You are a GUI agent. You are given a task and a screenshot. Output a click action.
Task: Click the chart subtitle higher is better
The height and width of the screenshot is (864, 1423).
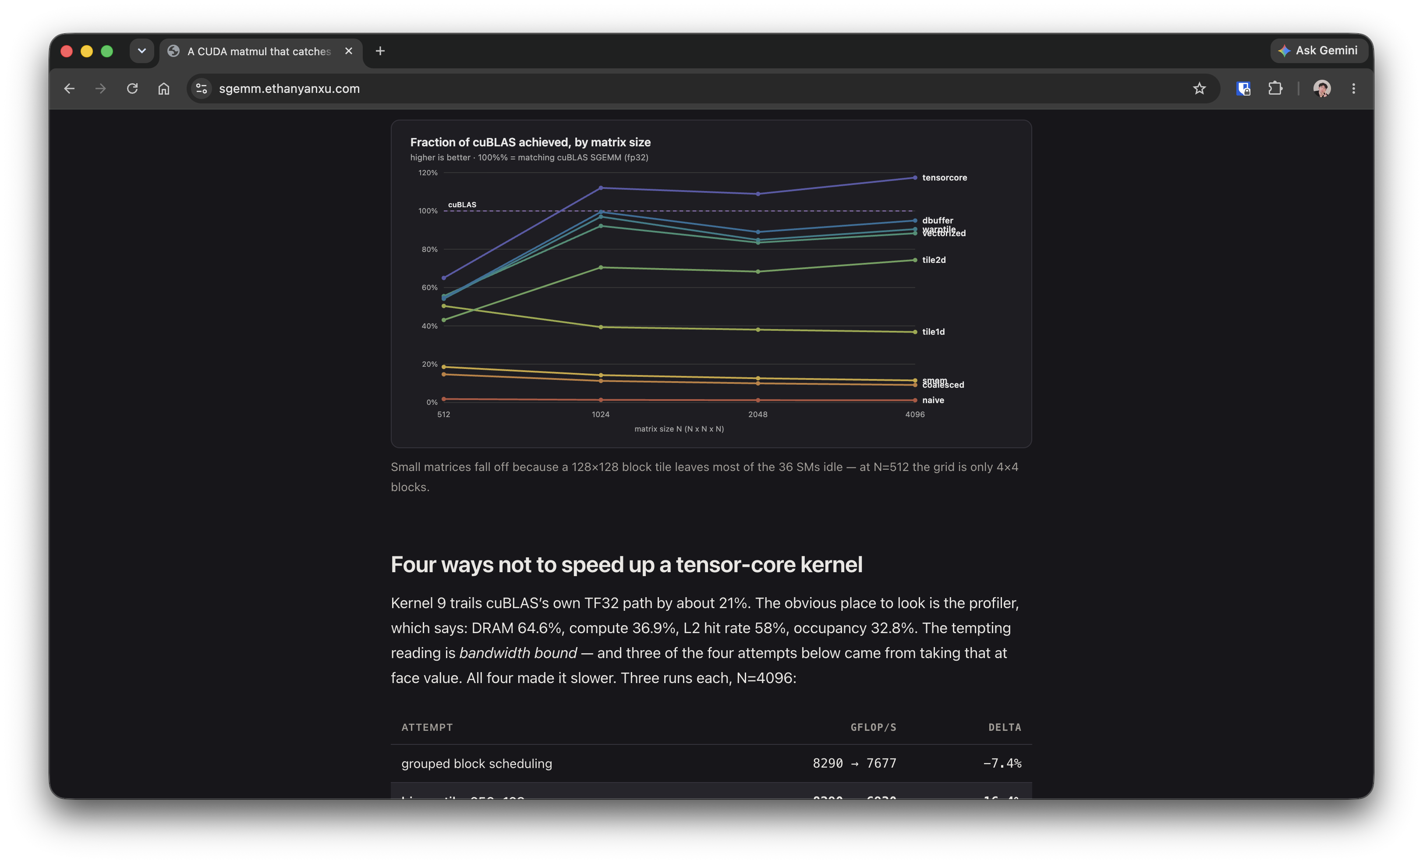click(529, 157)
